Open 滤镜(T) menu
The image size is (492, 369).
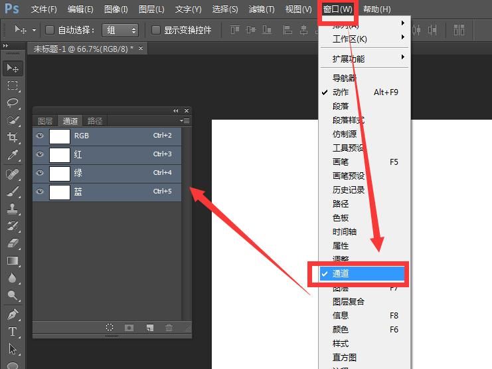click(262, 9)
